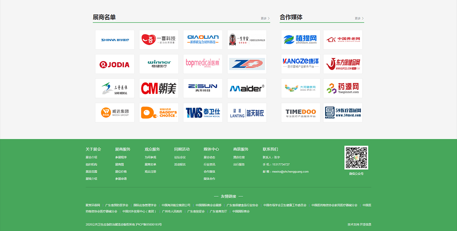
Task: Select the 中国养老网 media logo
Action: [x=343, y=40]
